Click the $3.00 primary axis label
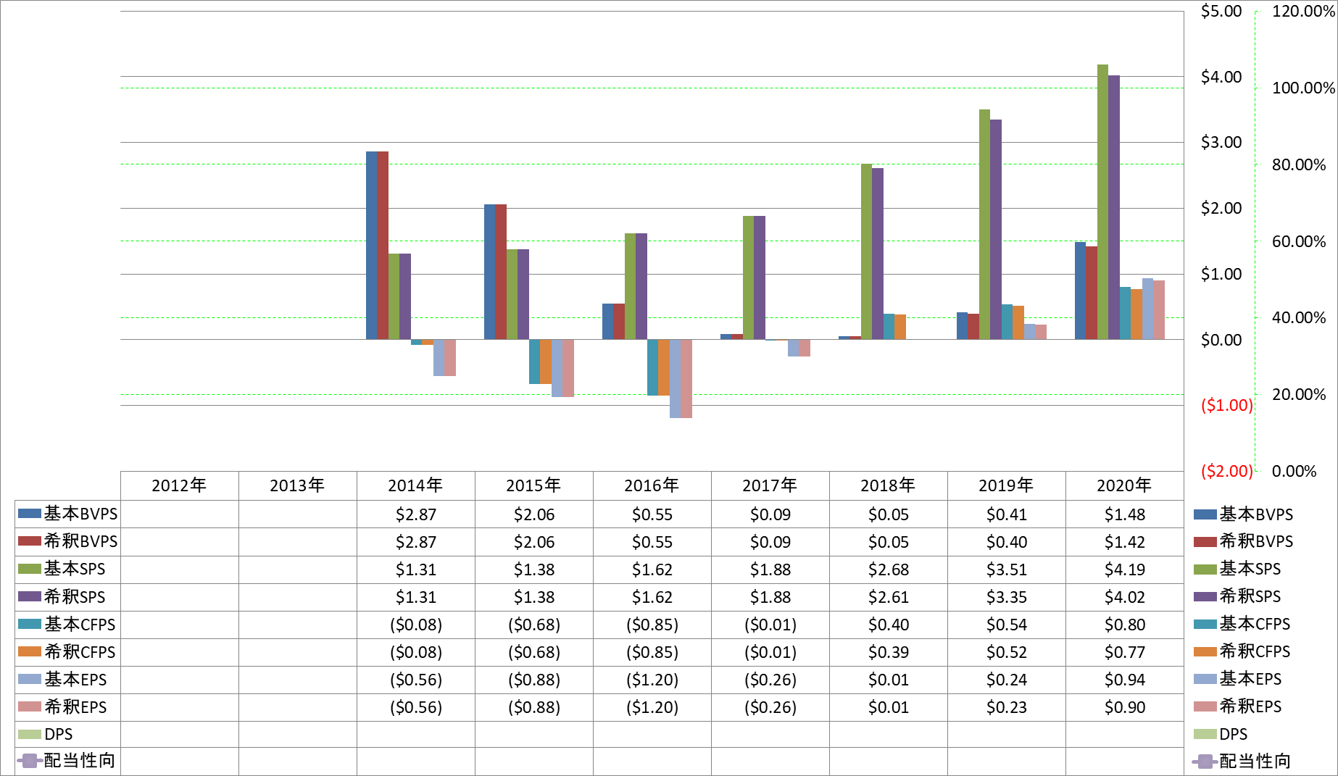Viewport: 1338px width, 776px height. 1221,142
